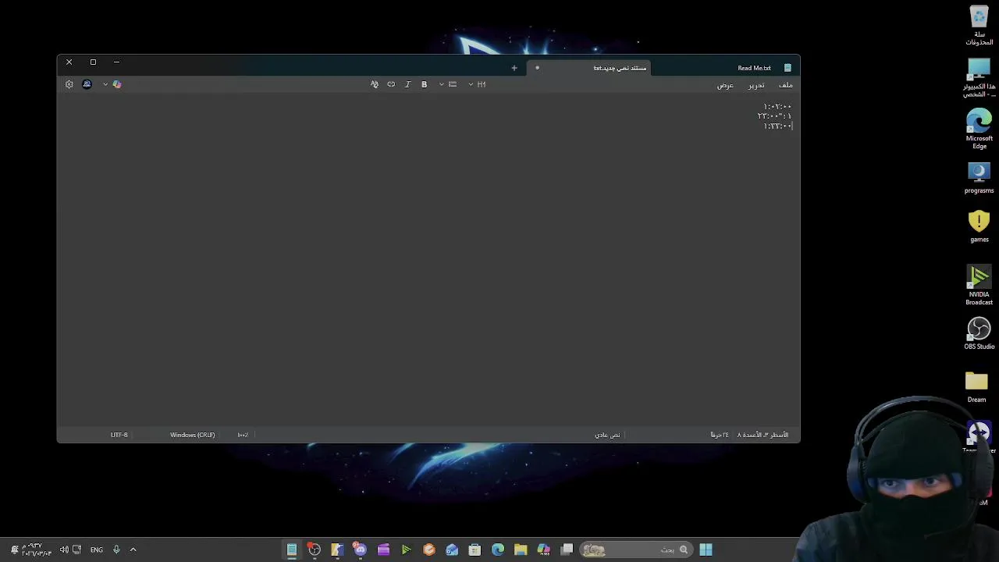Click the character count in the status bar
Viewport: 999px width, 562px height.
click(x=720, y=435)
